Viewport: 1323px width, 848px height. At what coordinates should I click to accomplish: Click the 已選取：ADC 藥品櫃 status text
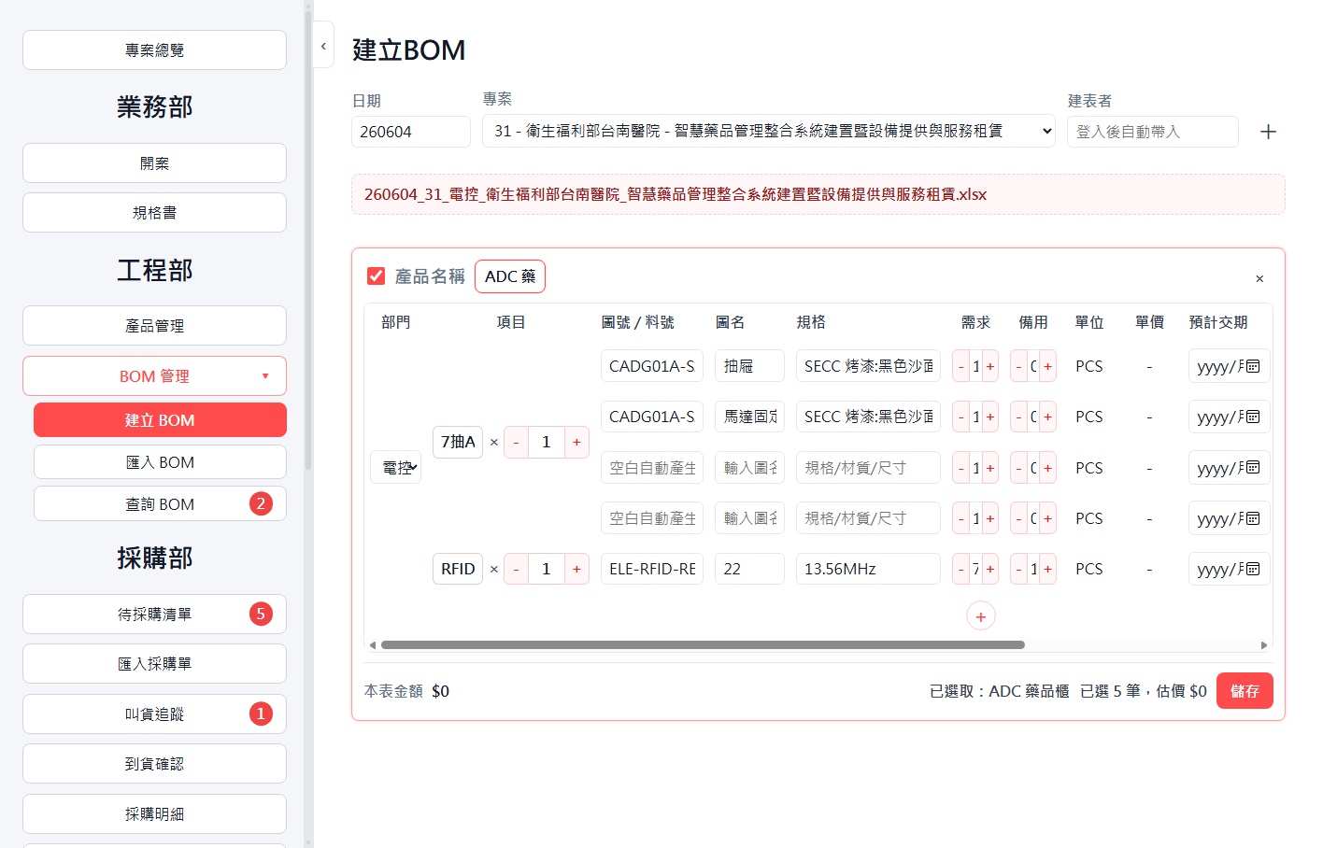999,691
